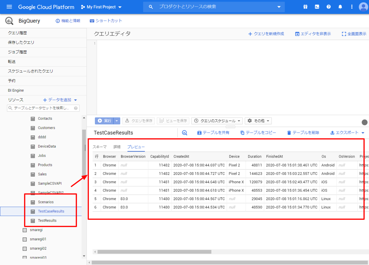369x265 pixels.
Task: Click テーブルを削除 button
Action: pyautogui.click(x=303, y=133)
